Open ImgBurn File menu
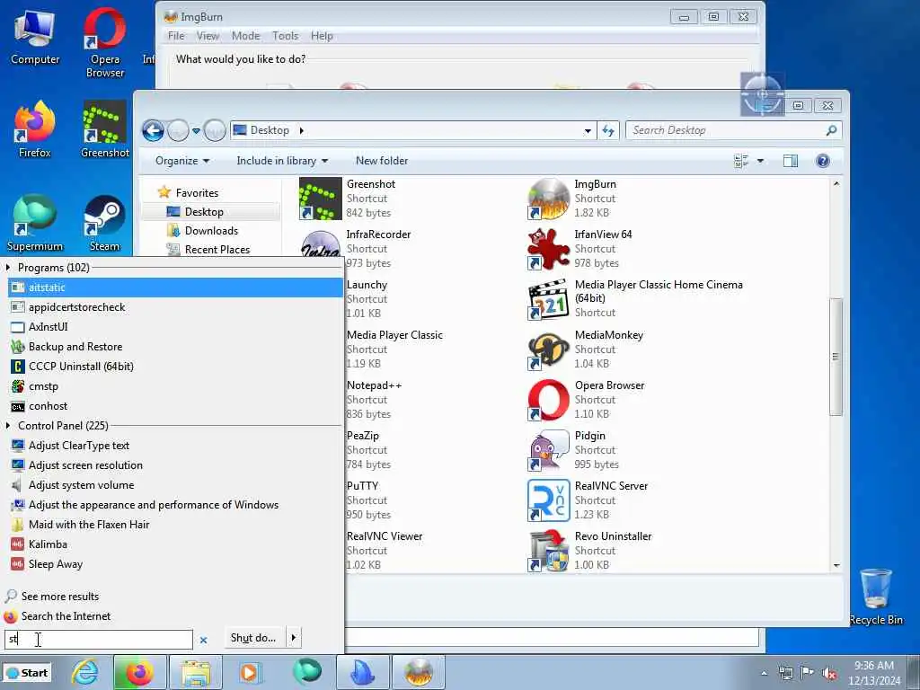Viewport: 920px width, 690px height. 176,36
